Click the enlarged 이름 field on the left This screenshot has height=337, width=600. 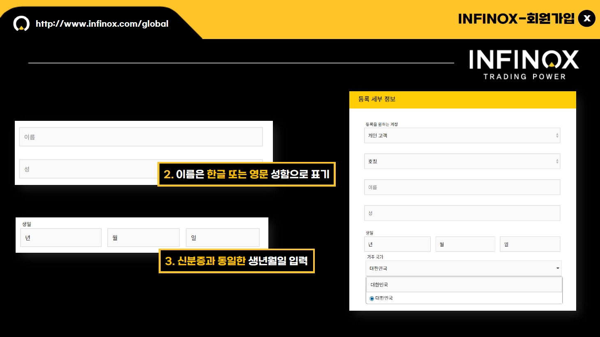[x=141, y=137]
